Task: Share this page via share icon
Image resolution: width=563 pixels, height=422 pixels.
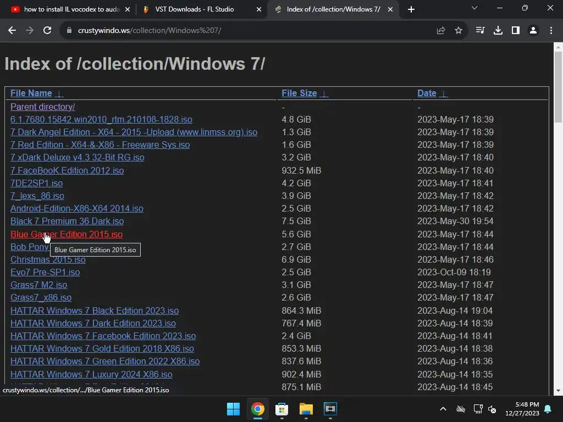Action: pyautogui.click(x=441, y=31)
